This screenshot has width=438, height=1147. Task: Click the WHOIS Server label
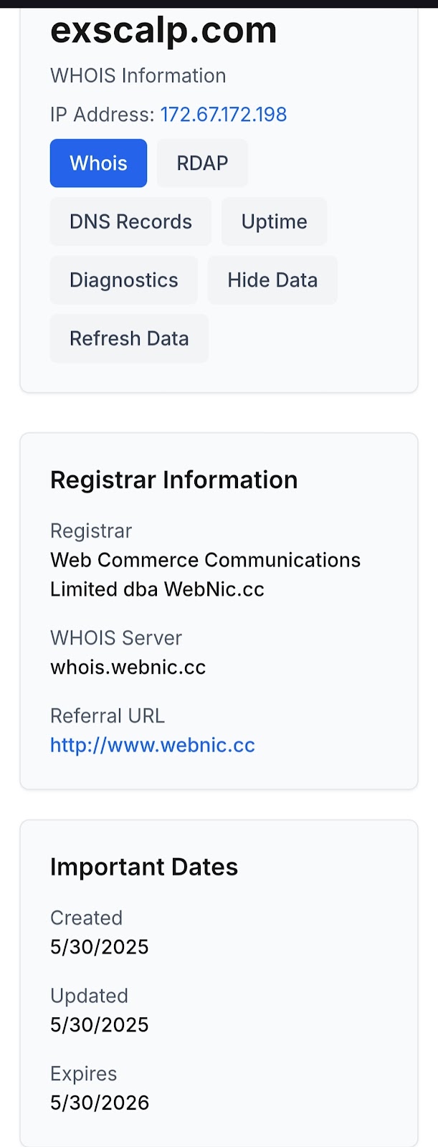tap(116, 638)
